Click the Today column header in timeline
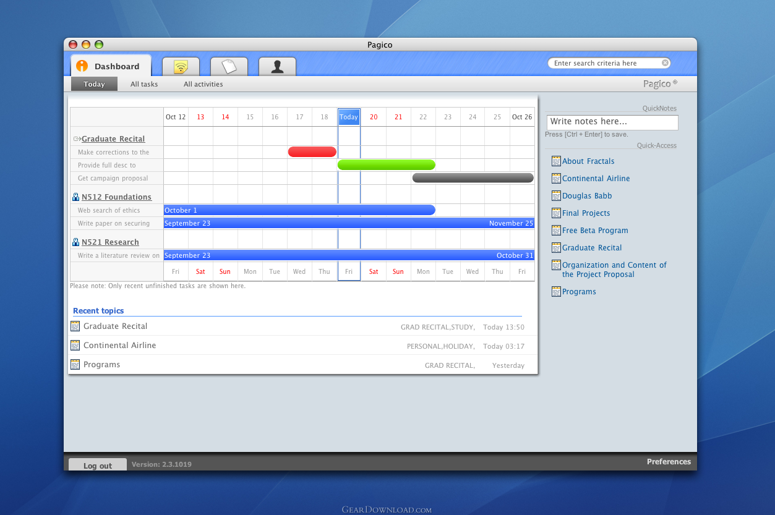The height and width of the screenshot is (515, 775). pos(349,117)
